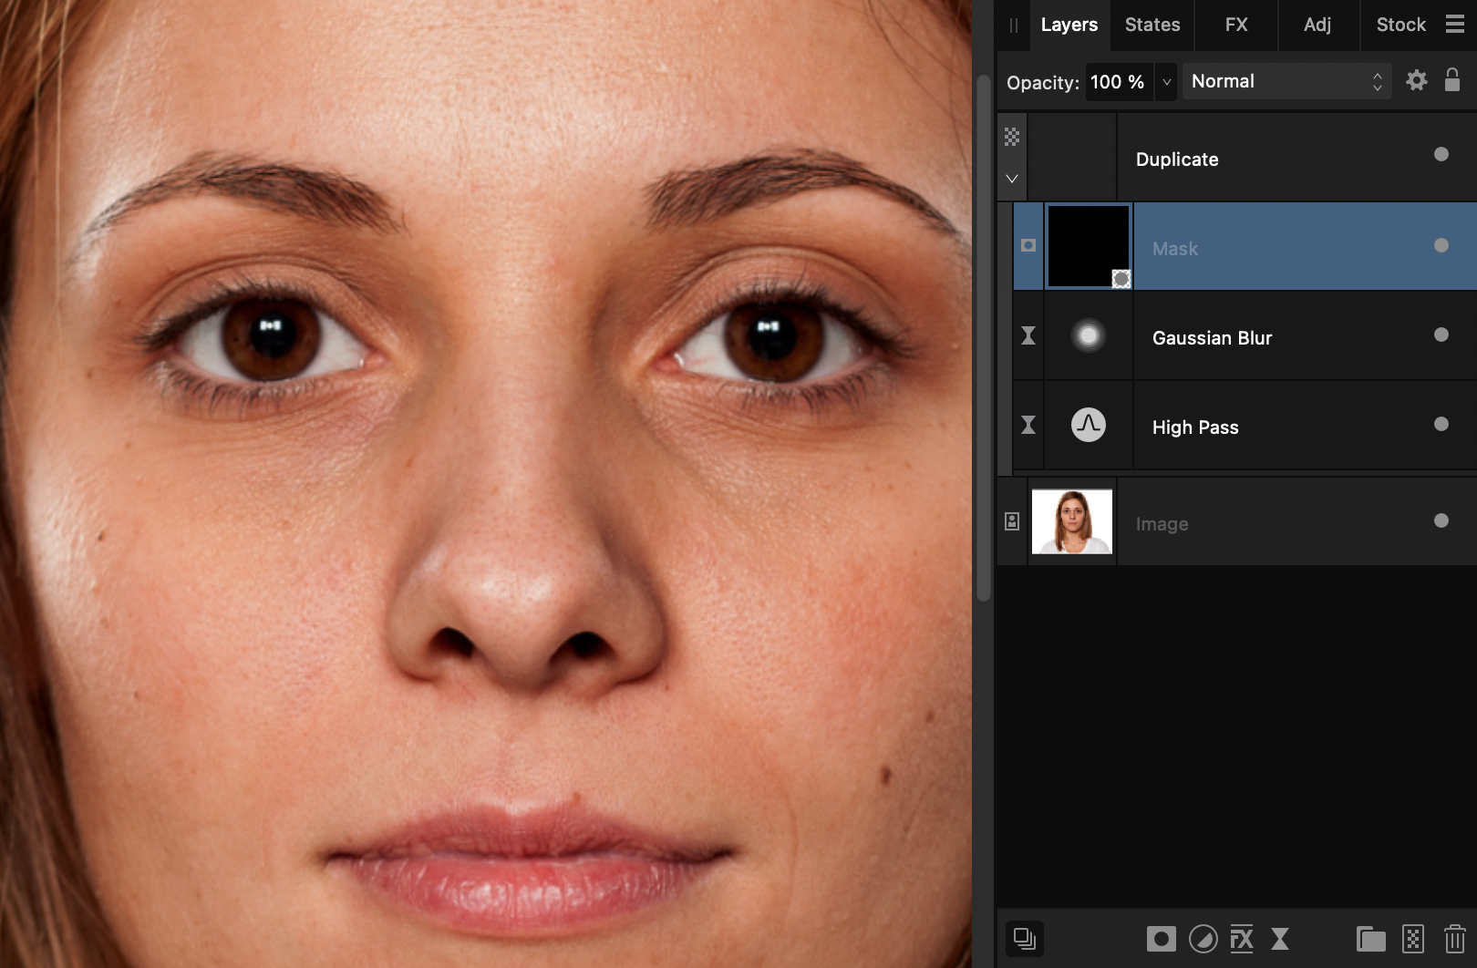Screen dimensions: 1477x968
Task: Add a live filter layer
Action: [x=1280, y=939]
